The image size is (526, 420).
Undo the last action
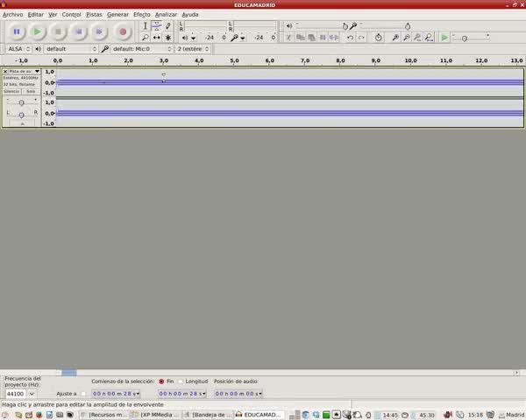tap(350, 38)
